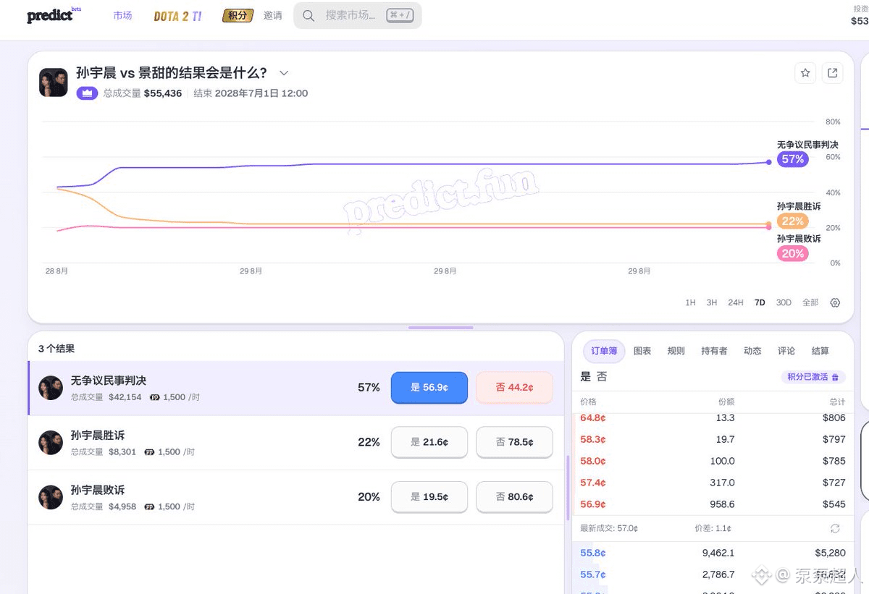Click the 孙宇晨败诉 outcome name in list
869x594 pixels.
tap(98, 490)
